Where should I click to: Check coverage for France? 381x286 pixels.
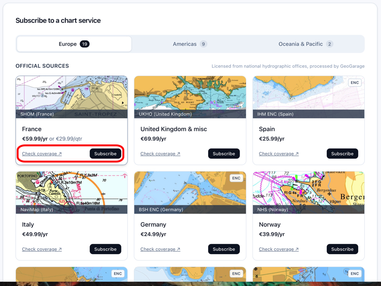42,153
